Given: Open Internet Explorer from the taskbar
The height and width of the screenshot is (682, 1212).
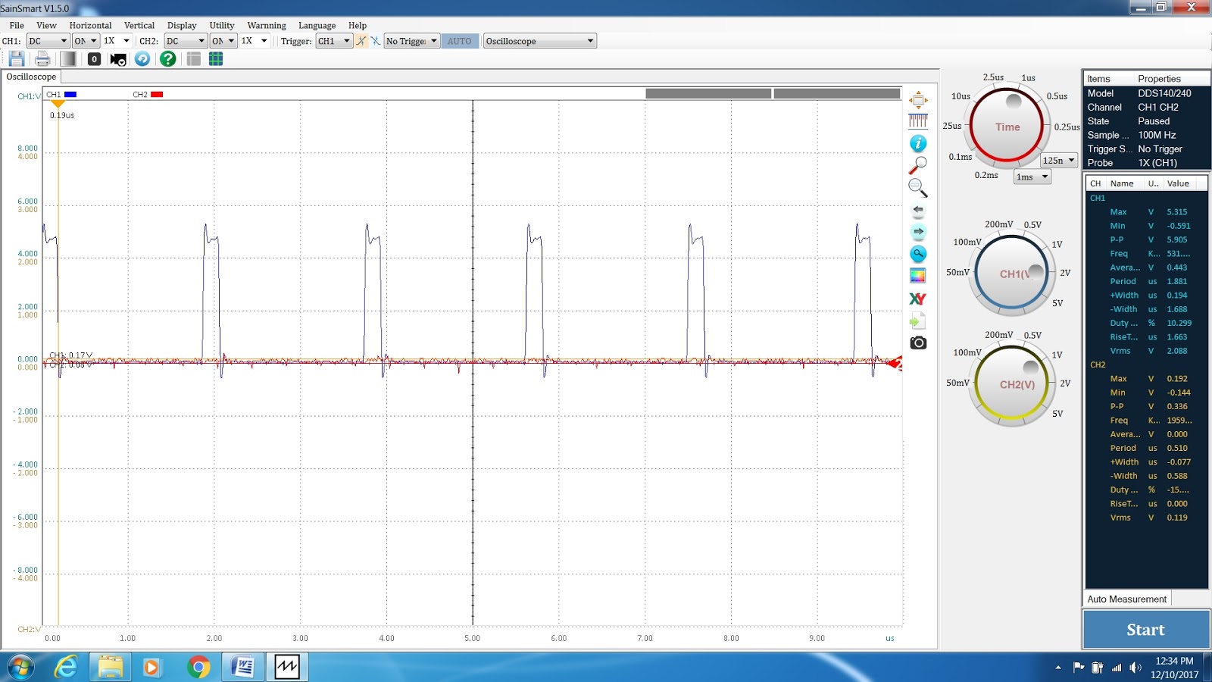Looking at the screenshot, I should click(x=67, y=667).
